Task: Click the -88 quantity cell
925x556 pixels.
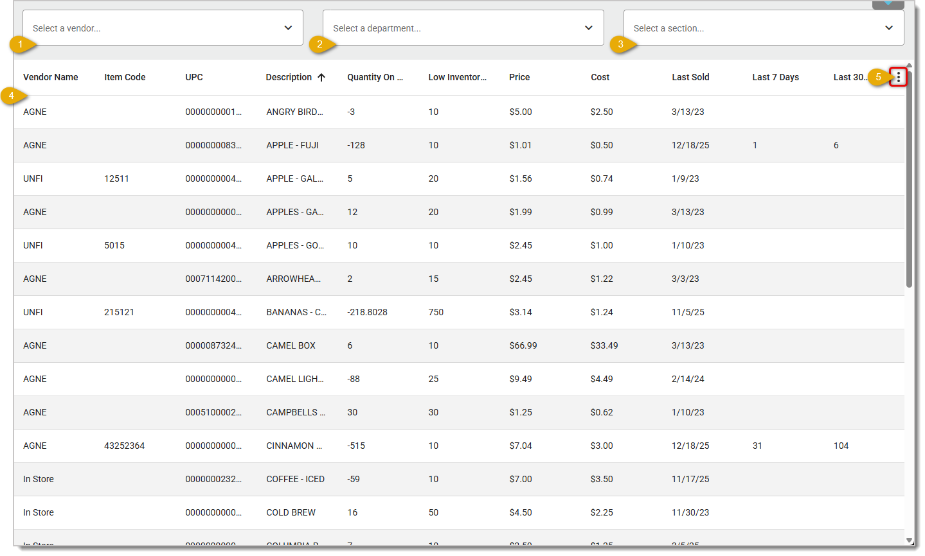Action: pos(354,379)
